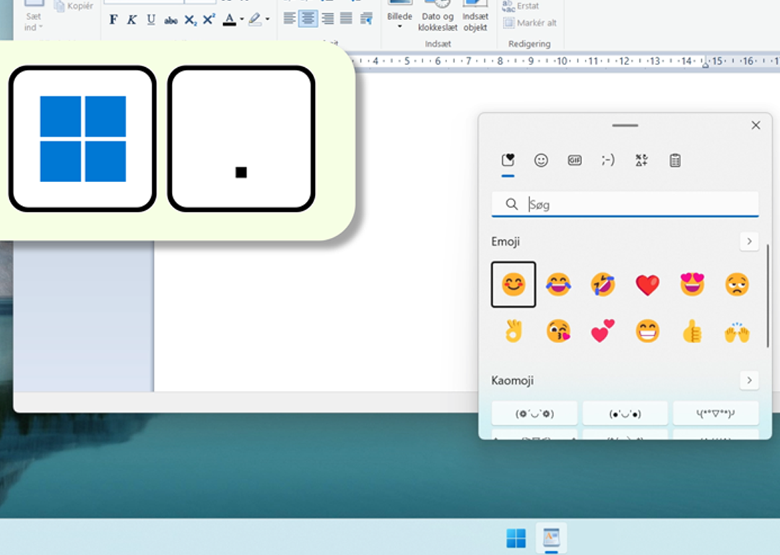This screenshot has width=780, height=555.
Task: Insert the smiling blushing face emoji
Action: point(513,285)
